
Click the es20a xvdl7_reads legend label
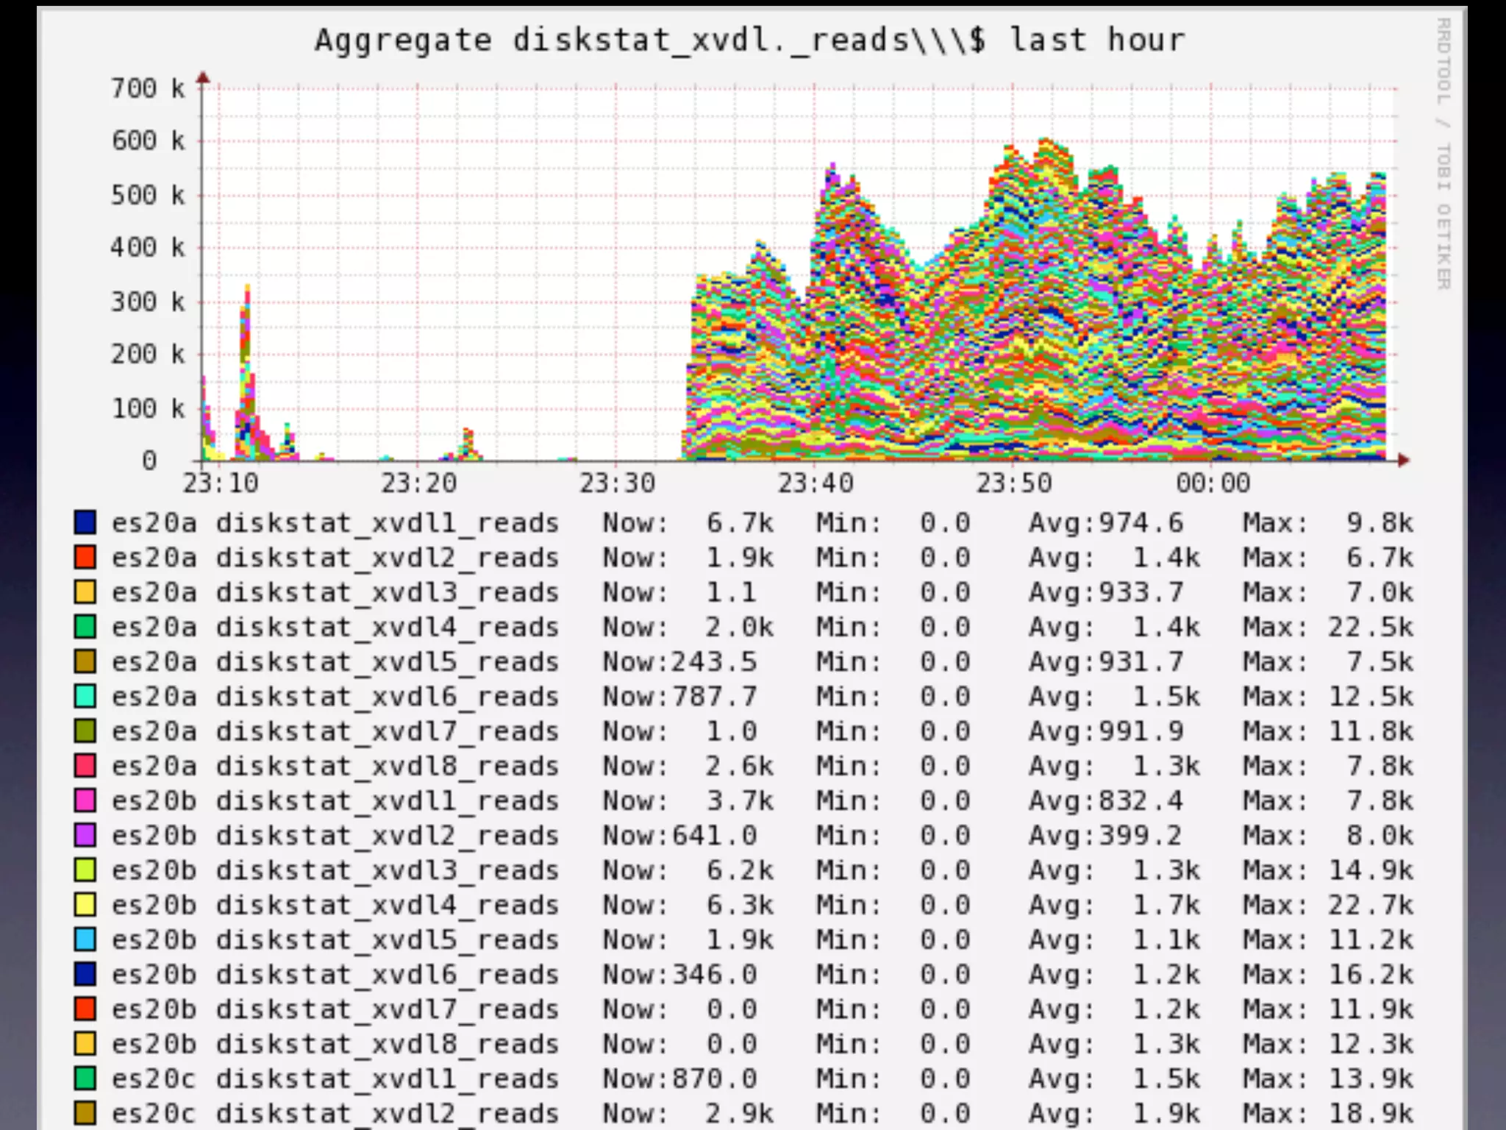pos(335,731)
